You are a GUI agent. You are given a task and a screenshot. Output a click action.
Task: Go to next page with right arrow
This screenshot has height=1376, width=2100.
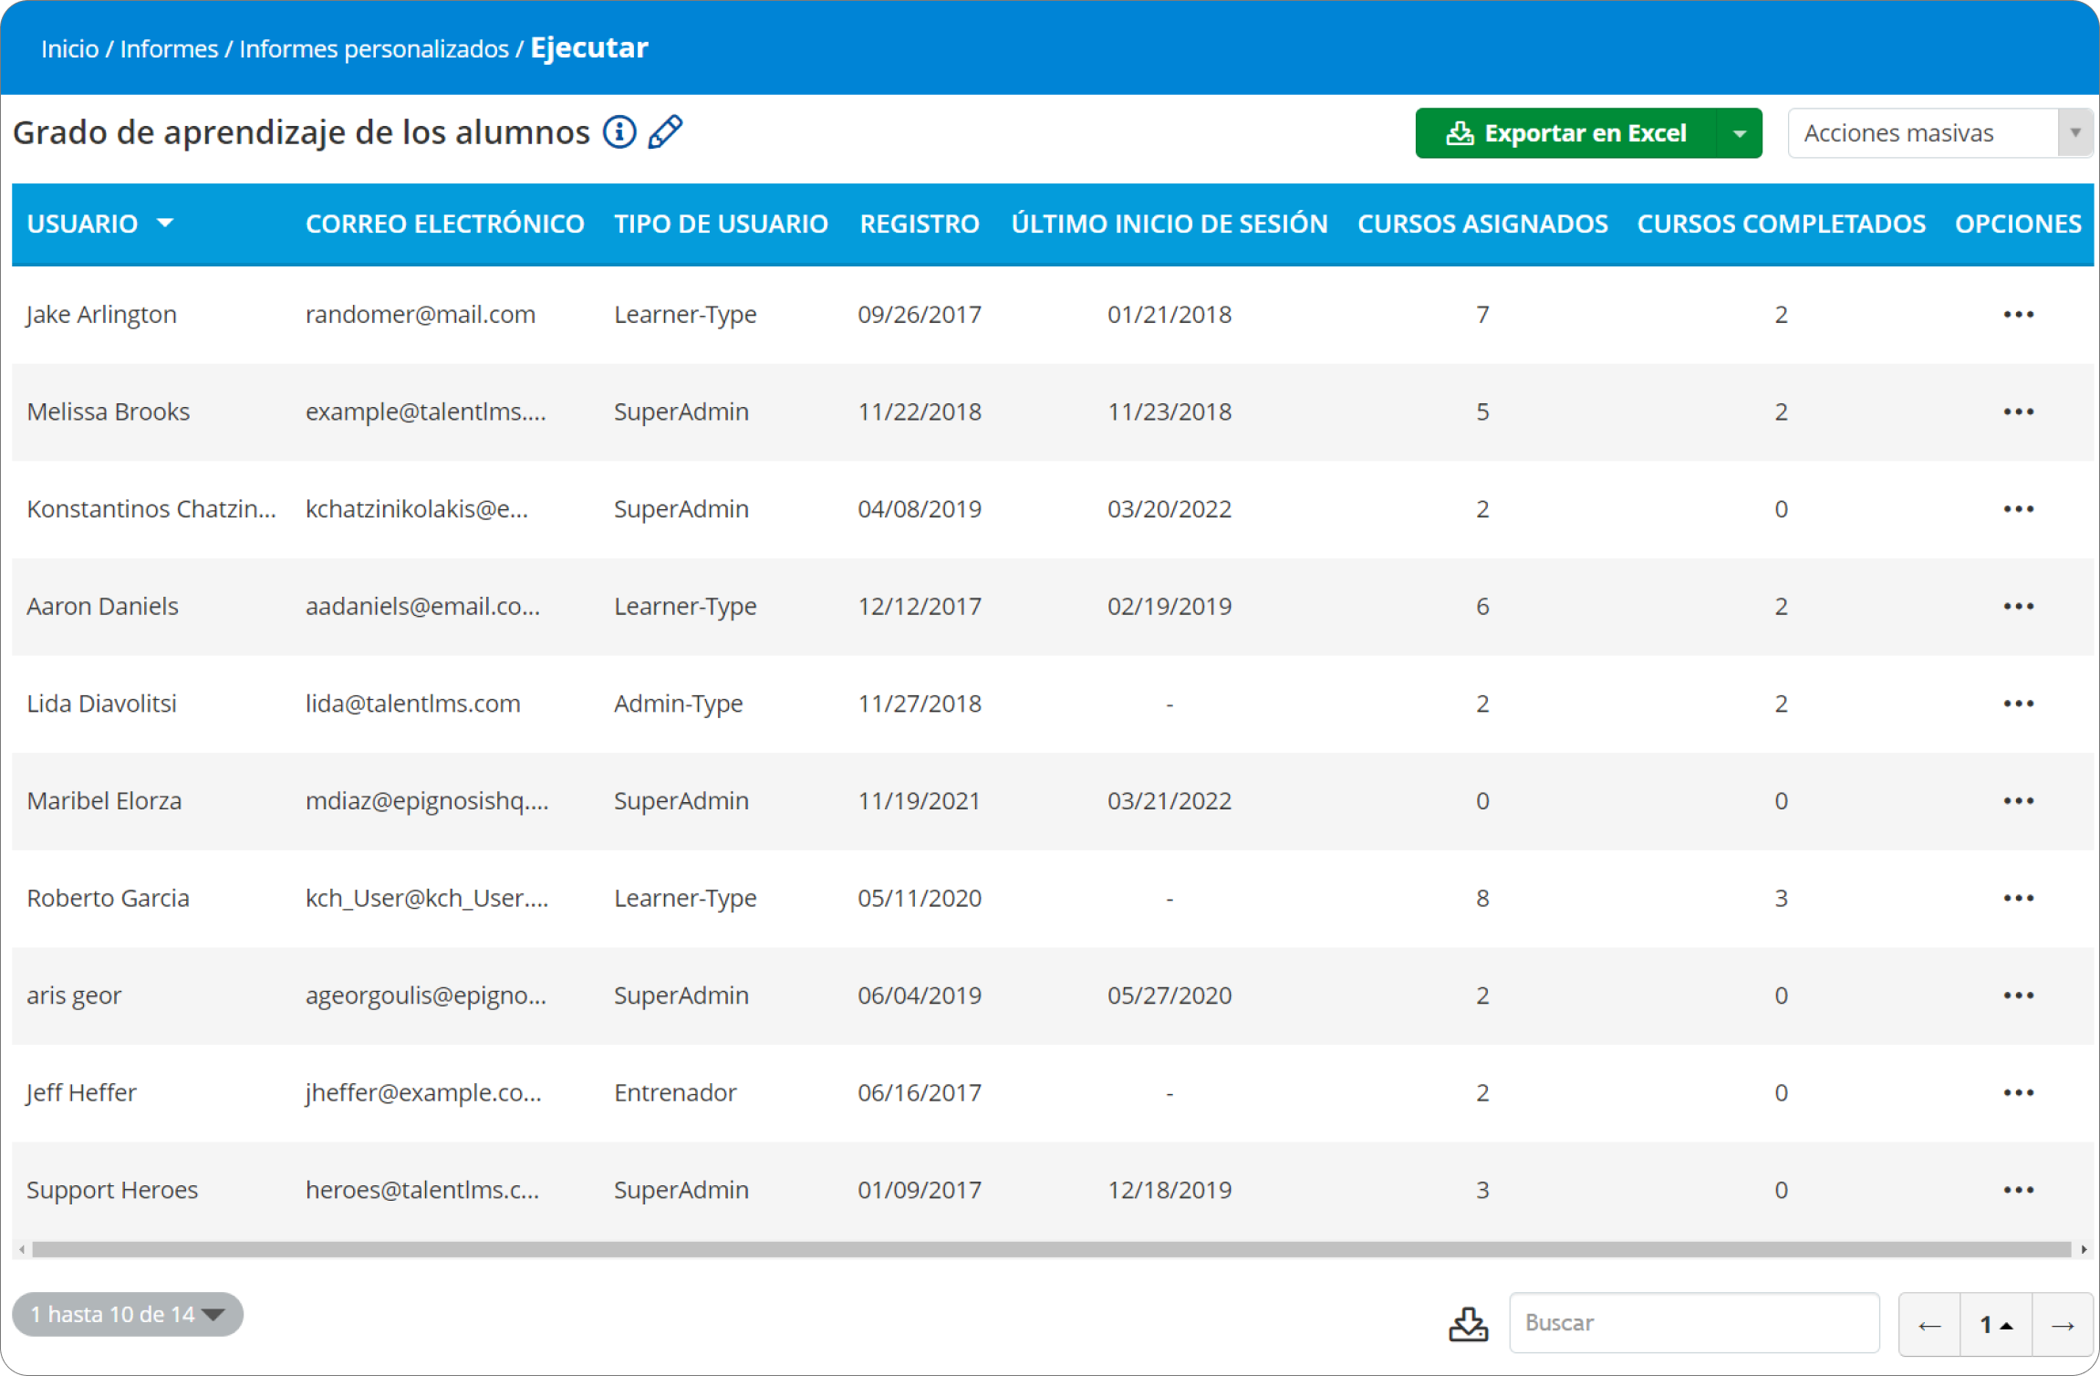coord(2063,1325)
